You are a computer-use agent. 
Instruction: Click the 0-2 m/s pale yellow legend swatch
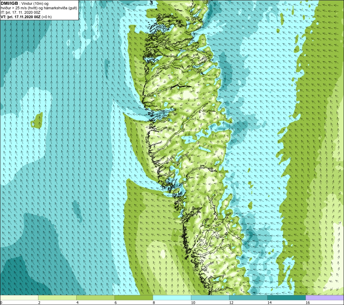pyautogui.click(x=19, y=297)
